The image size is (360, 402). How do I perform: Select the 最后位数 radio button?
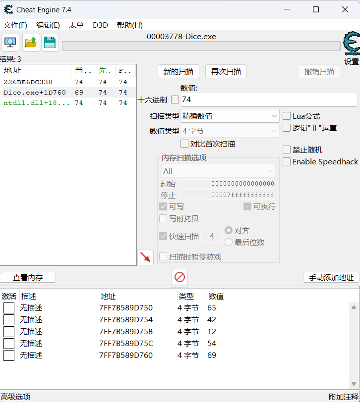coord(229,242)
